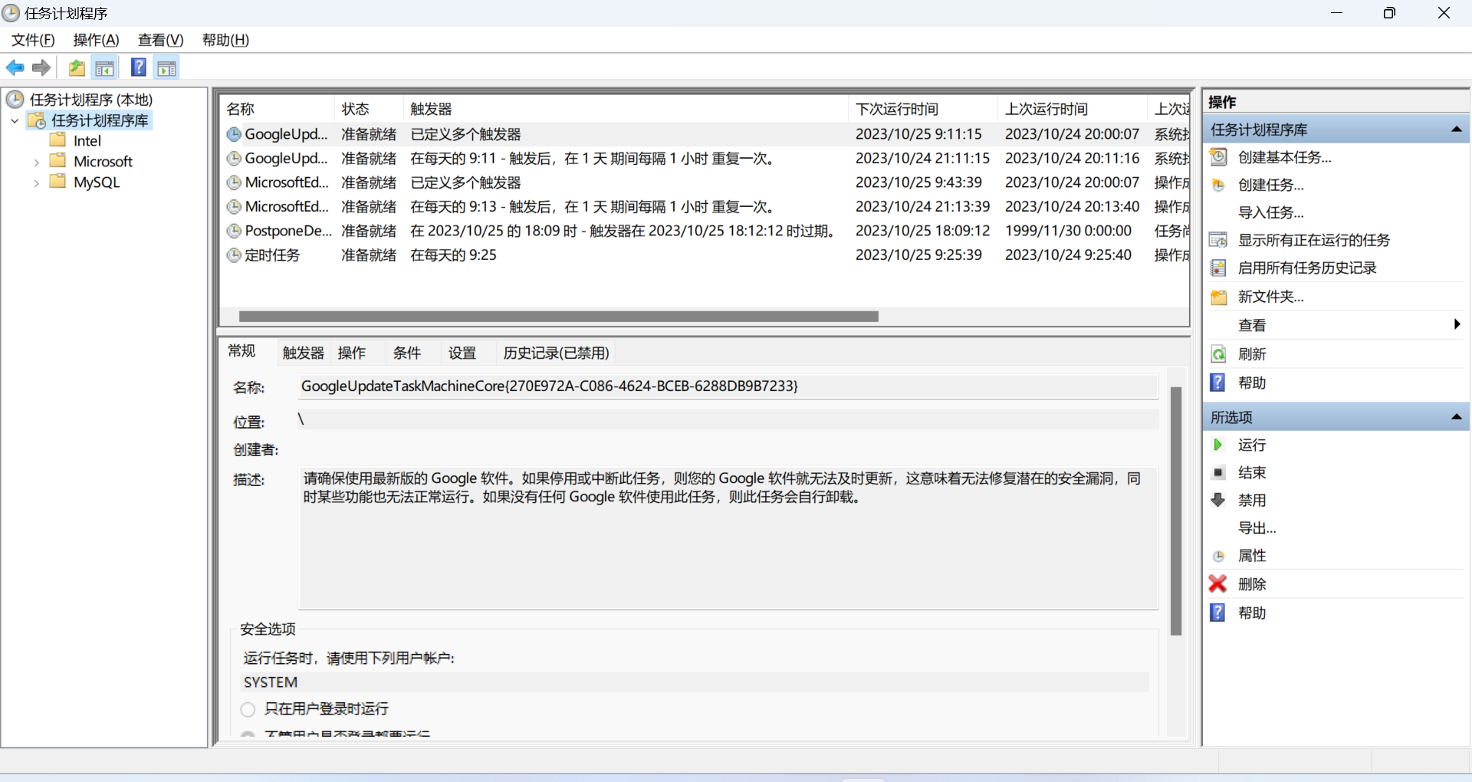The image size is (1472, 782).
Task: Sort by the 下次运行时间 column header
Action: (924, 109)
